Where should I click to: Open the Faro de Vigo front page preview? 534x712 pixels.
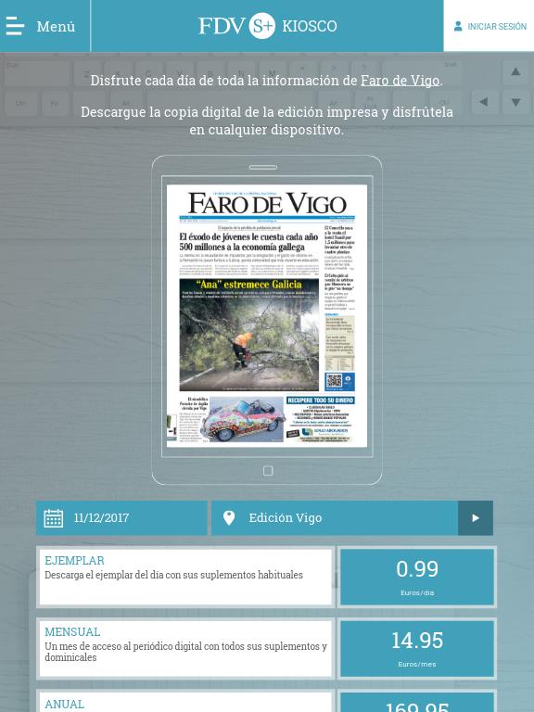267,315
